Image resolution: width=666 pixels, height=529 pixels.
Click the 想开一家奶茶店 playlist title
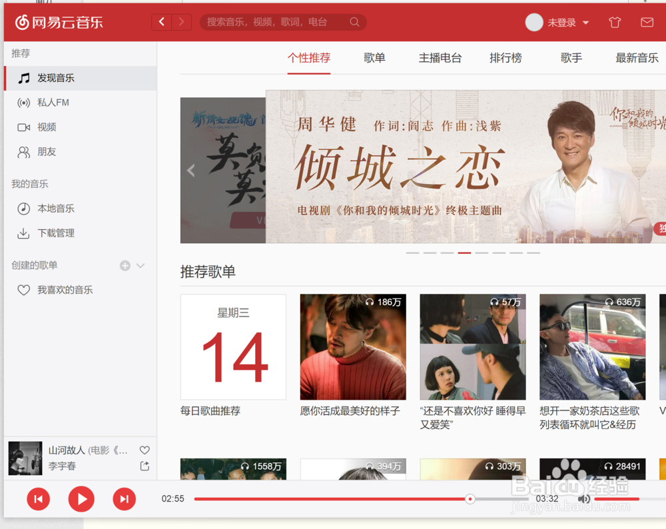coord(589,418)
